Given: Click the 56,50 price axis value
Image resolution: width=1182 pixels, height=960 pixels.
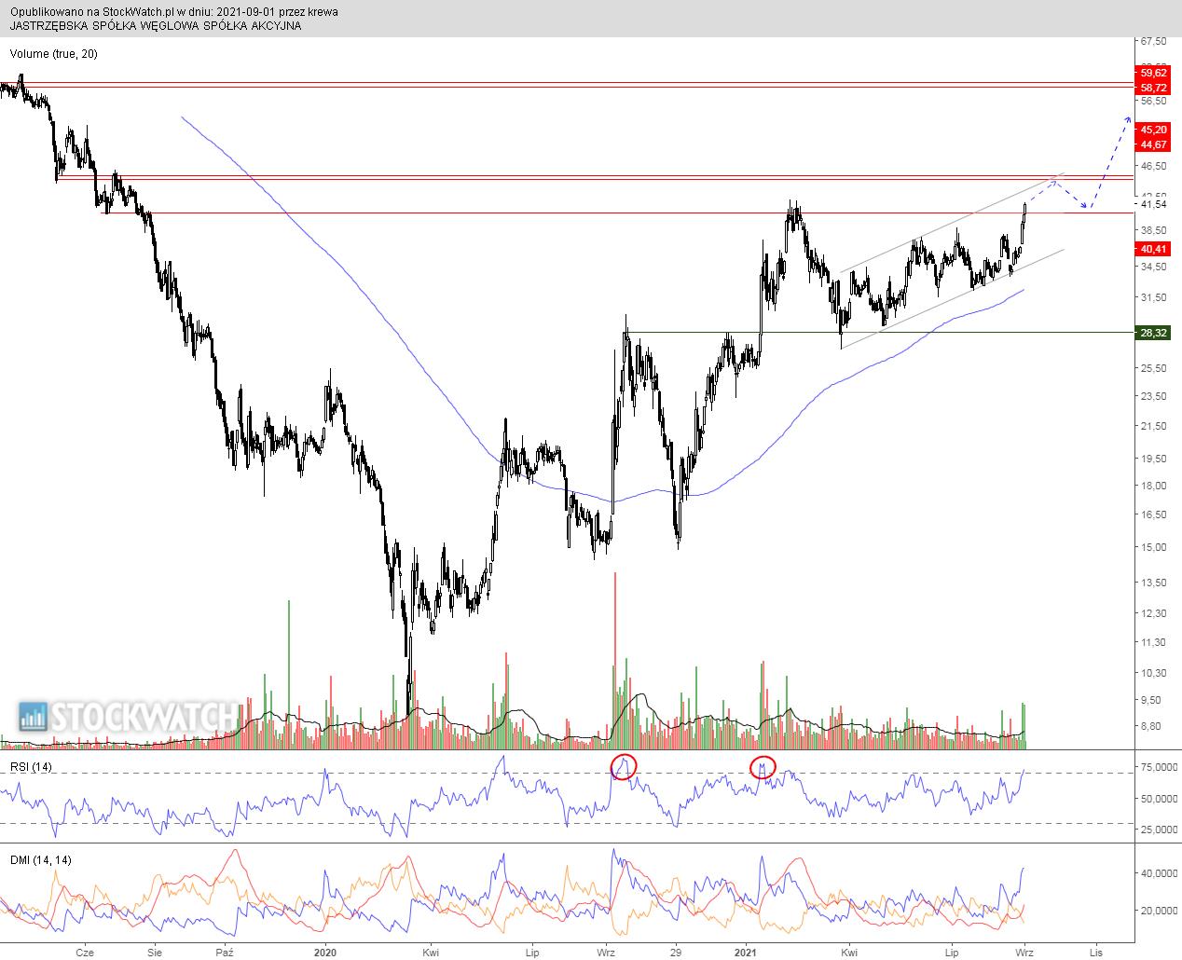Looking at the screenshot, I should [1153, 101].
